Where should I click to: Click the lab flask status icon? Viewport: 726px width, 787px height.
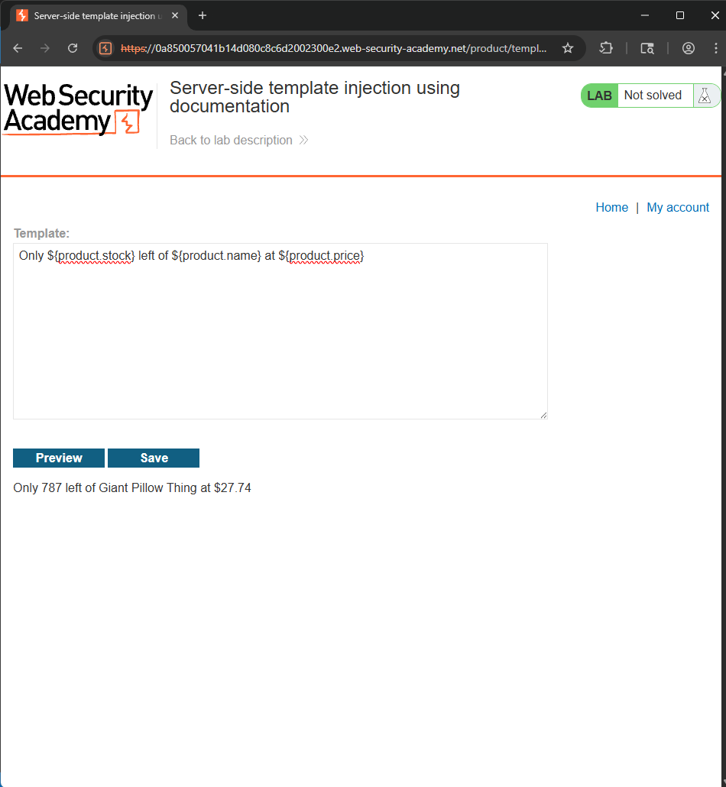pyautogui.click(x=705, y=96)
